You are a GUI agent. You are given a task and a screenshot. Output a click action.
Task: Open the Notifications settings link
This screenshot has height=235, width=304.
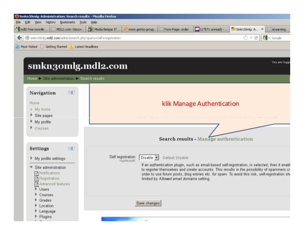50,173
